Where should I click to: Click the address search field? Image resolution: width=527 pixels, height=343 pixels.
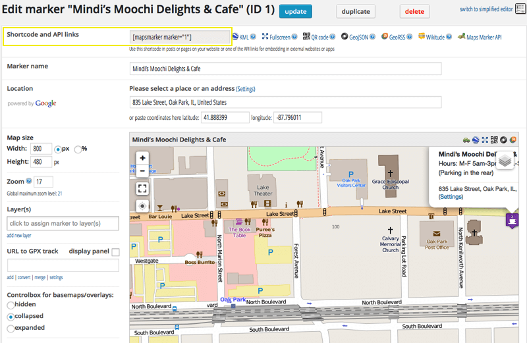click(285, 102)
